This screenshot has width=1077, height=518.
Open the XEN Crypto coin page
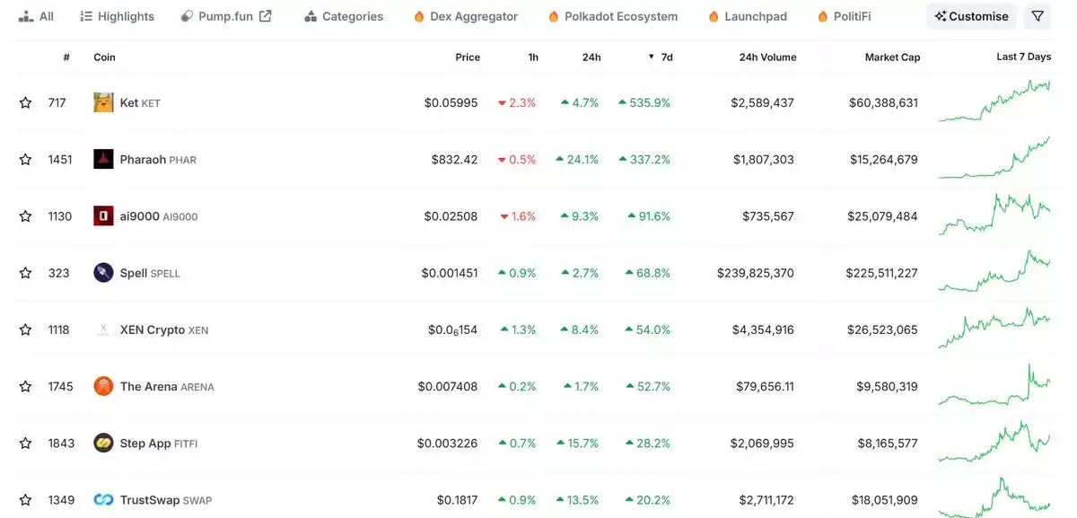[x=164, y=329]
